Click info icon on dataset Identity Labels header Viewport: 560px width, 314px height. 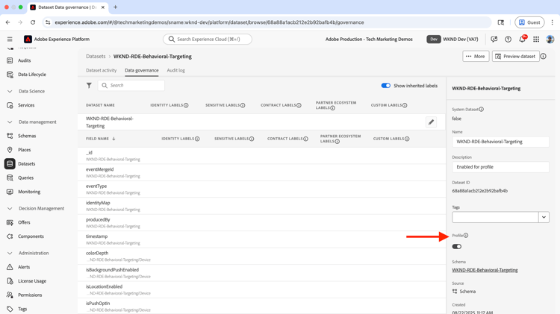point(186,105)
